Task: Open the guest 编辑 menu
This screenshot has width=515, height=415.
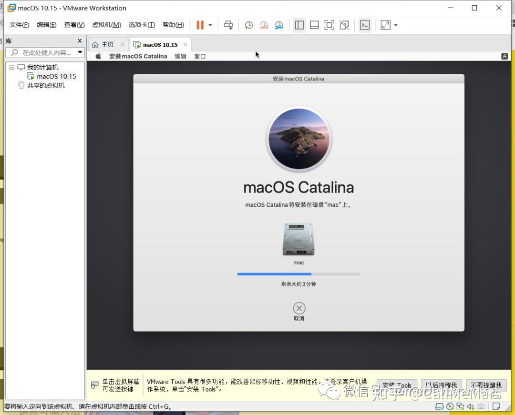Action: click(180, 56)
